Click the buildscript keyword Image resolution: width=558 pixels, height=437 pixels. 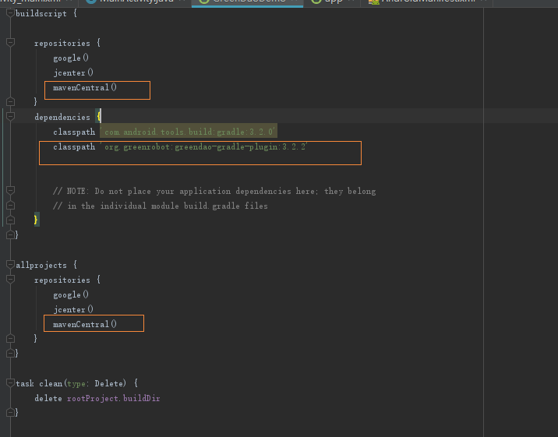point(41,14)
